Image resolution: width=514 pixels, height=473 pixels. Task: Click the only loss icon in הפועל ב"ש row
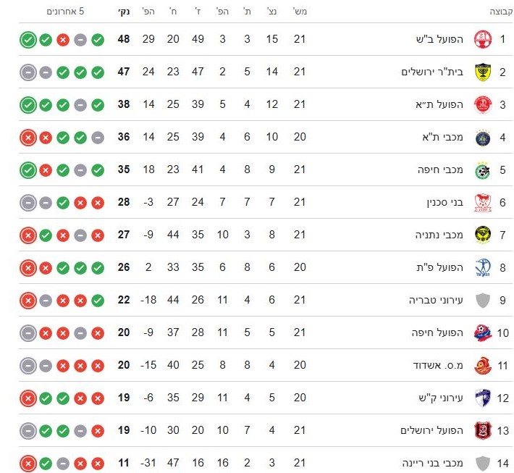tap(63, 40)
